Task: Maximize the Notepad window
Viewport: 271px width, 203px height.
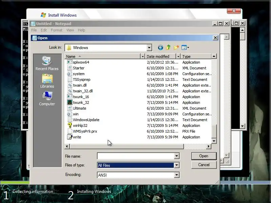Action: (x=221, y=23)
